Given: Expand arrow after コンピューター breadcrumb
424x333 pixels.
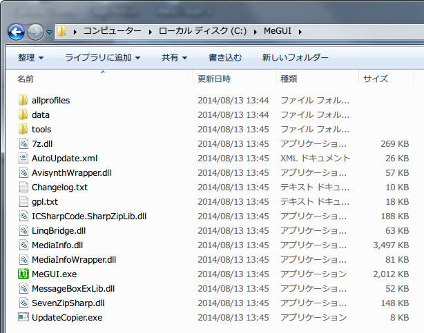Looking at the screenshot, I should pyautogui.click(x=151, y=32).
